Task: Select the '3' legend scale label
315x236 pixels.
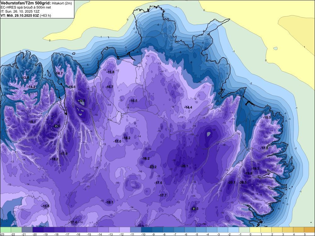Action: click(283, 234)
